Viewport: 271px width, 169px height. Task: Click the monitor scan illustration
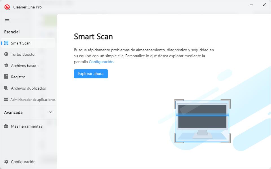point(202,121)
